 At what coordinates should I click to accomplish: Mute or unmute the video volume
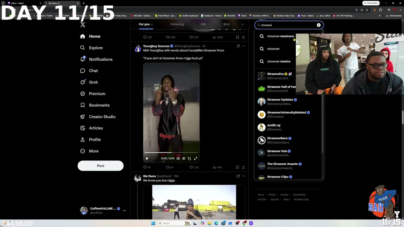[178, 159]
